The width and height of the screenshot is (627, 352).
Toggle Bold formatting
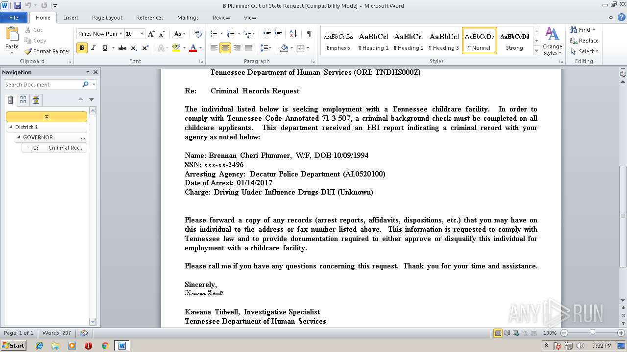(82, 48)
